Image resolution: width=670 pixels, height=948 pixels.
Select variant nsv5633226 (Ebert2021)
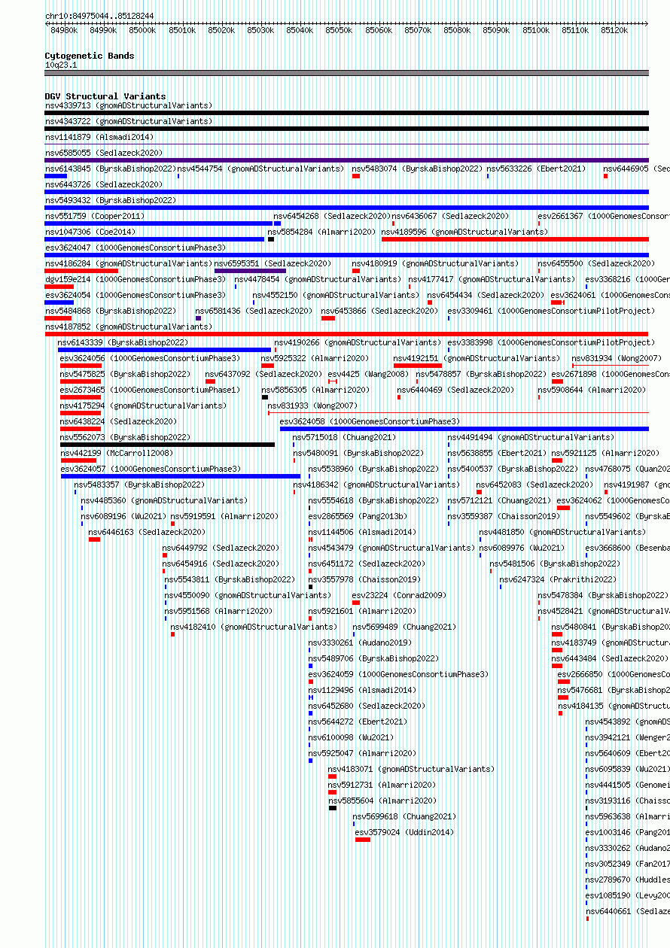coord(535,169)
